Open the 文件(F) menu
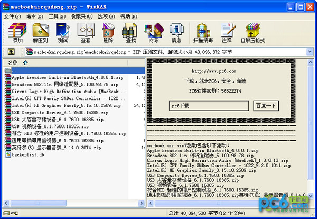317x219 pixels. pos(12,16)
